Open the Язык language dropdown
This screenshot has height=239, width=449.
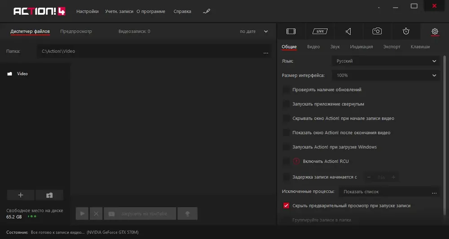click(386, 61)
